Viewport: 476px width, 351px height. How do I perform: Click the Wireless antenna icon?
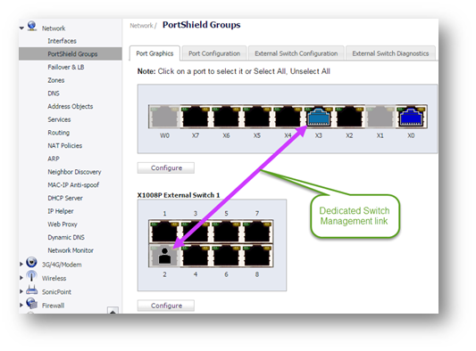tap(31, 276)
